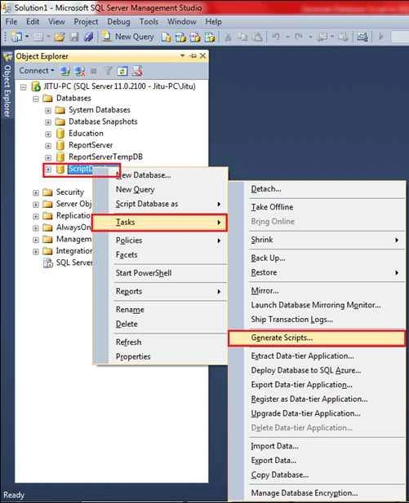
Task: Click the Stop icon in Object Explorer toolbar
Action: tap(94, 71)
